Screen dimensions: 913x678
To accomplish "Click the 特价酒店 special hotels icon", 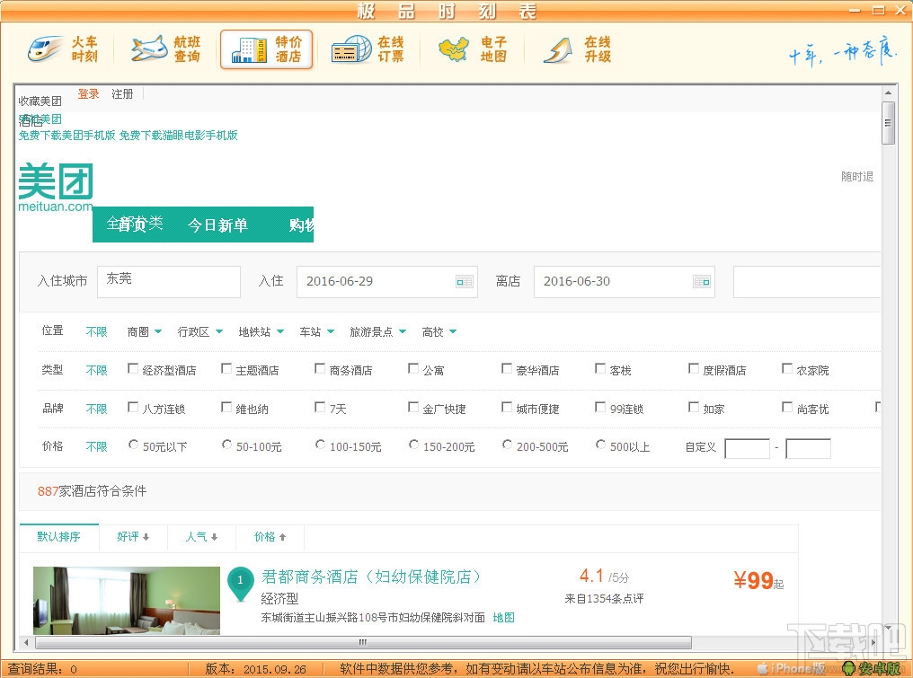I will [x=266, y=49].
